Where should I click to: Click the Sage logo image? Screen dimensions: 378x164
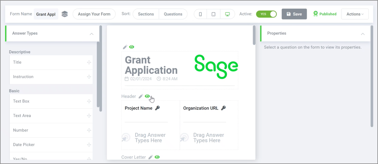[x=216, y=66]
